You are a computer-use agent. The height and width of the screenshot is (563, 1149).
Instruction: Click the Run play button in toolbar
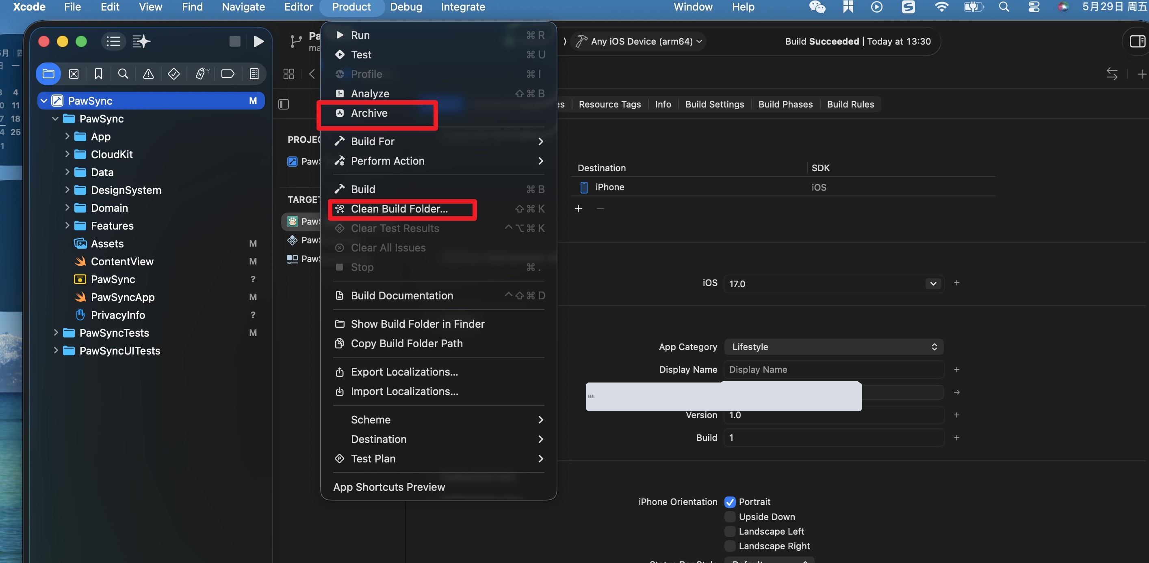[258, 41]
